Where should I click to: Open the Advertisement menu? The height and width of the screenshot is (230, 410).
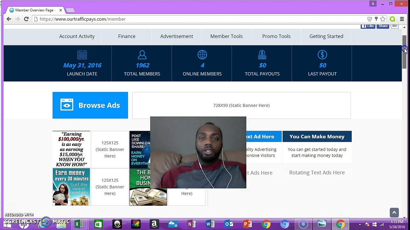pos(176,36)
